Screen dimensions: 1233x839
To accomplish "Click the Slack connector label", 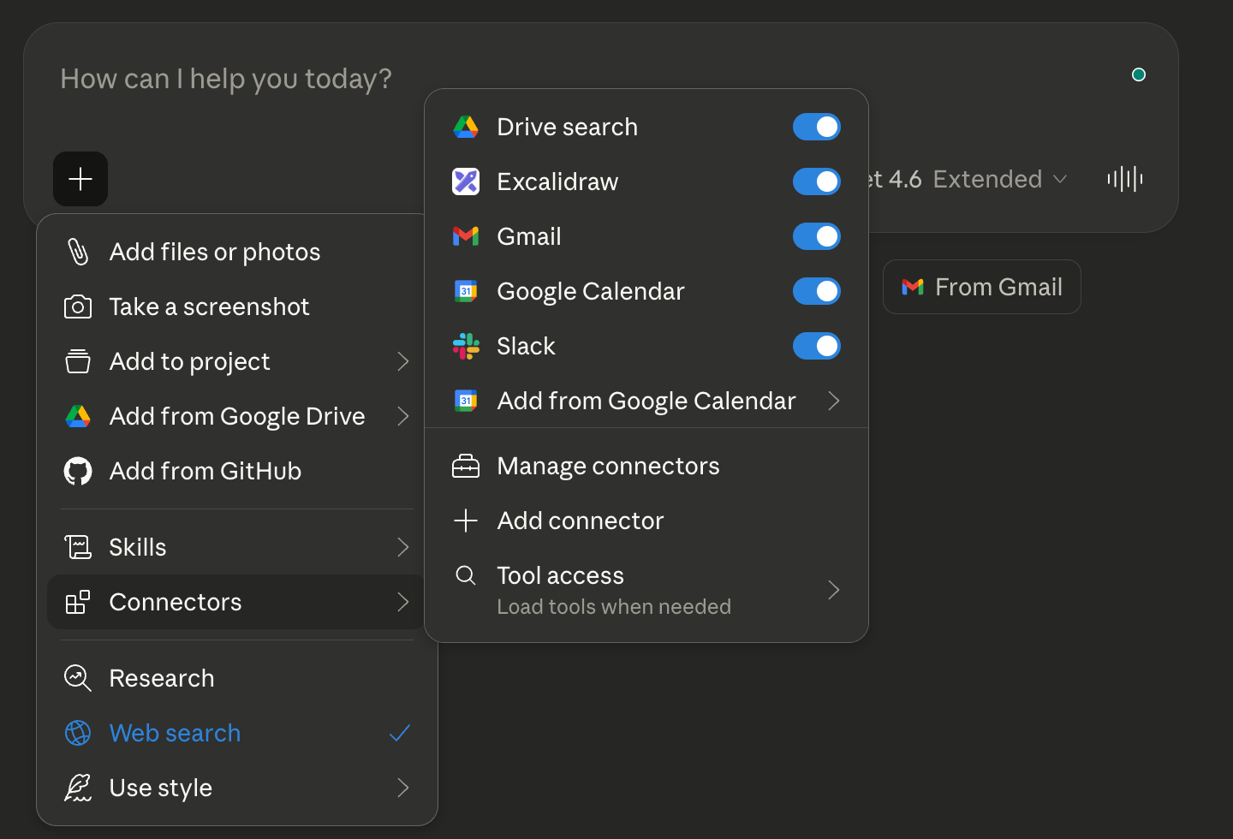I will coord(527,346).
